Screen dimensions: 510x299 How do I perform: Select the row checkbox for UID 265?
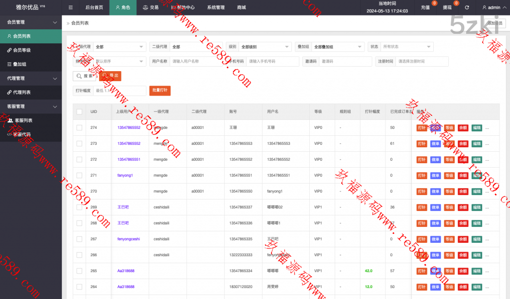click(79, 271)
